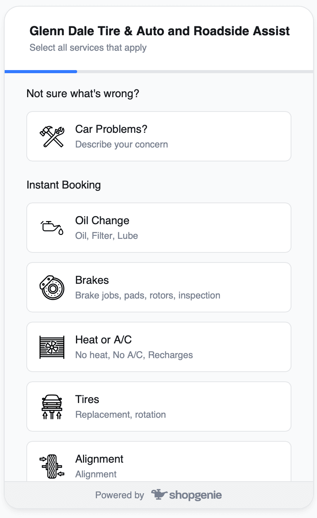Click the brake disc icon
Image resolution: width=317 pixels, height=518 pixels.
[52, 288]
